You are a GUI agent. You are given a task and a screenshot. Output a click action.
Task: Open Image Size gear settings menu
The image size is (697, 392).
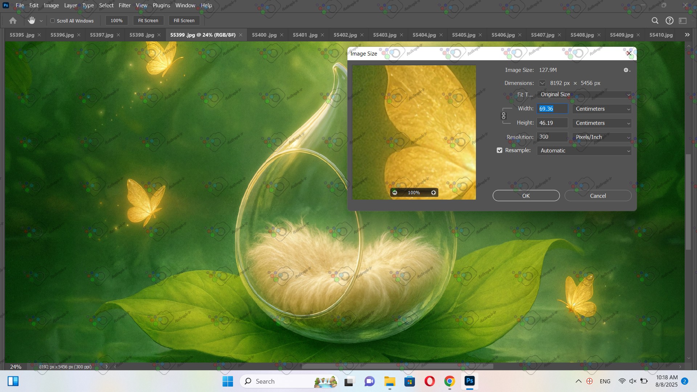click(627, 70)
